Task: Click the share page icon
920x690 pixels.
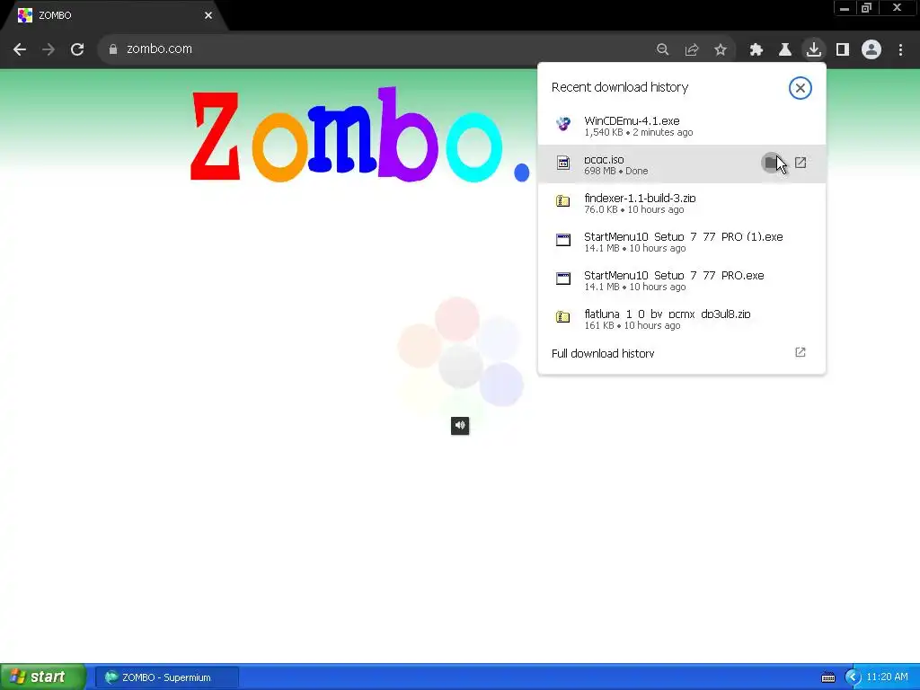Action: click(692, 49)
